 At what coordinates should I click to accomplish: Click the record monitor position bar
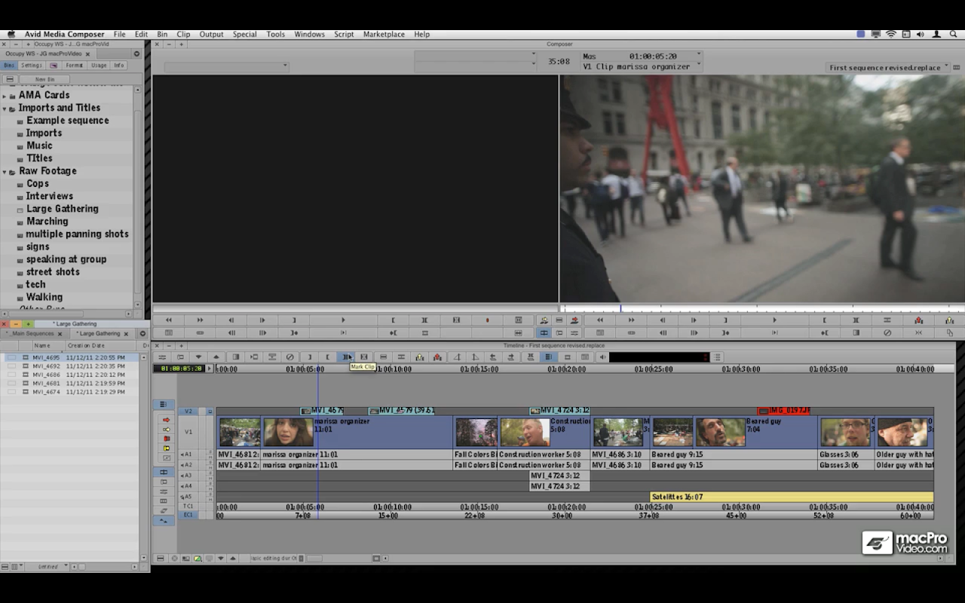point(762,308)
